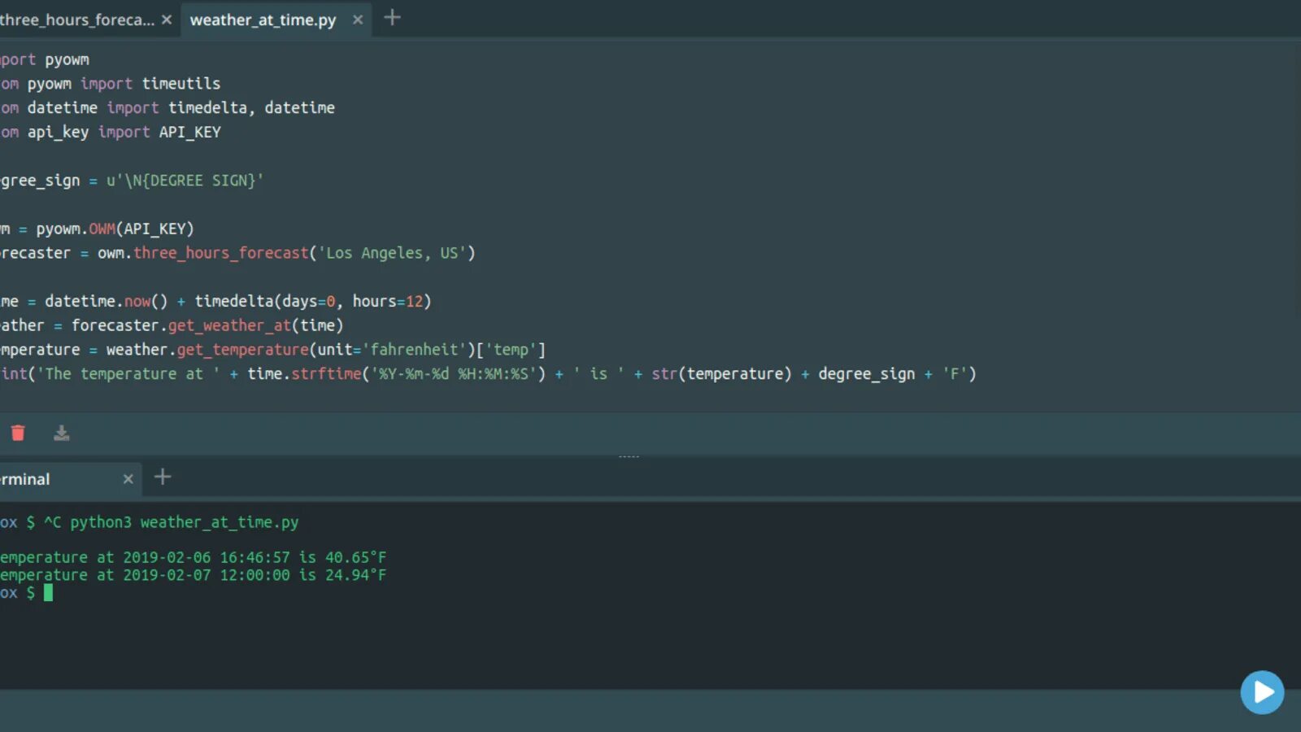Click the DEGREE SIGN unicode string
The image size is (1301, 732).
[185, 181]
